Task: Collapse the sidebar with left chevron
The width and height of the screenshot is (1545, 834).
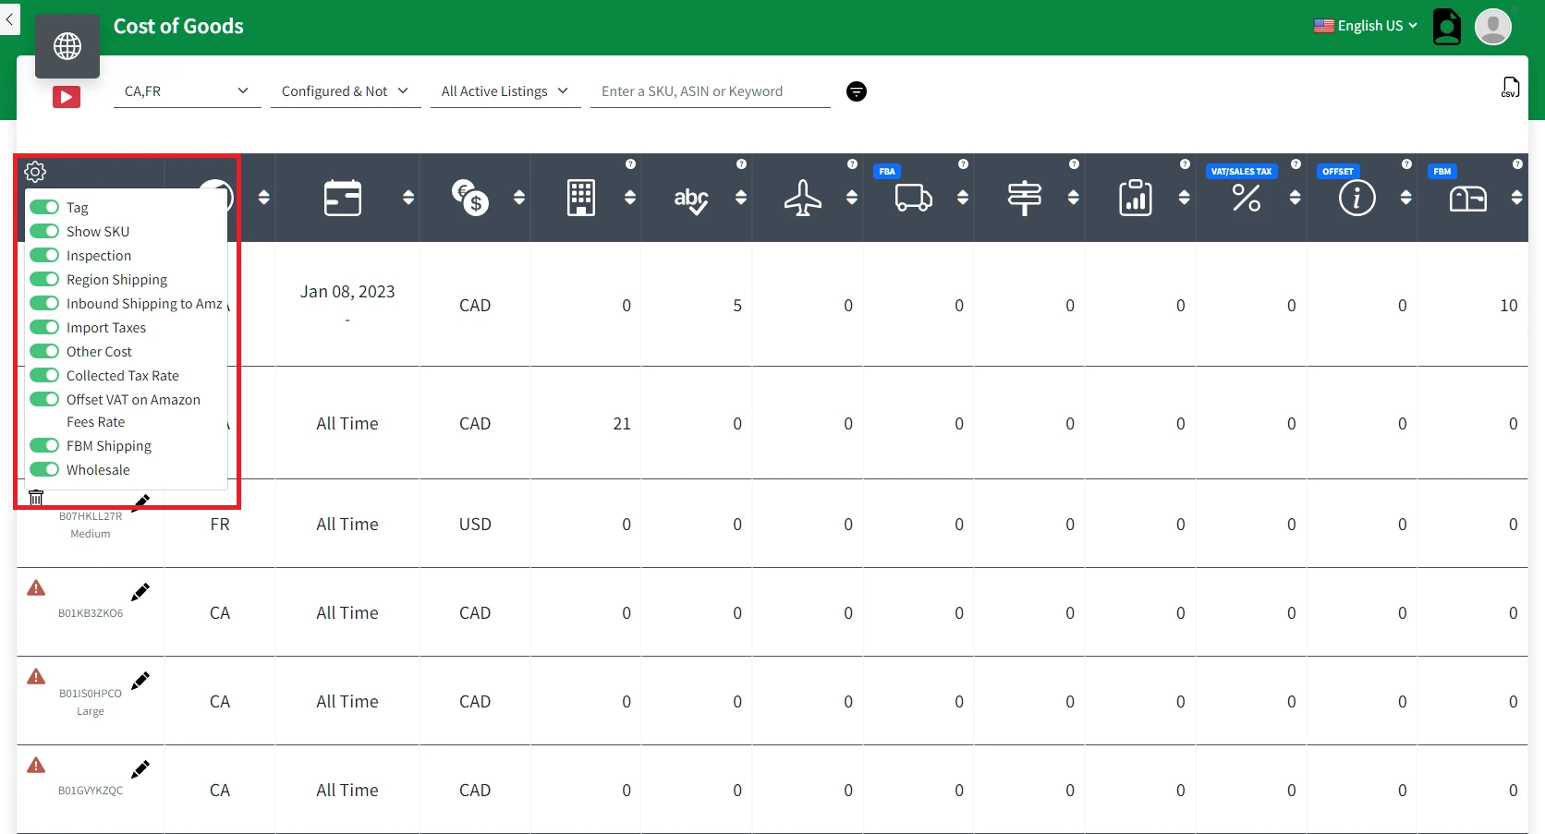Action: (9, 18)
